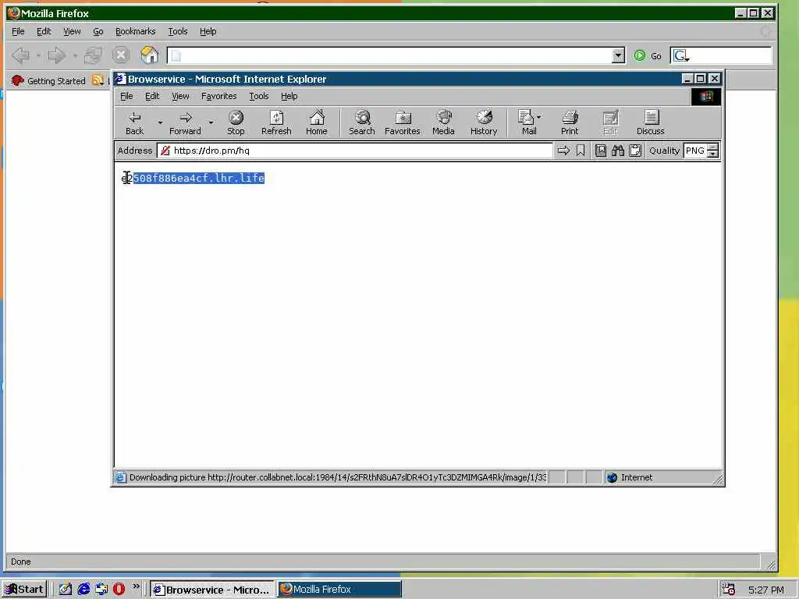Open the Internet Explorer Help menu

click(289, 96)
